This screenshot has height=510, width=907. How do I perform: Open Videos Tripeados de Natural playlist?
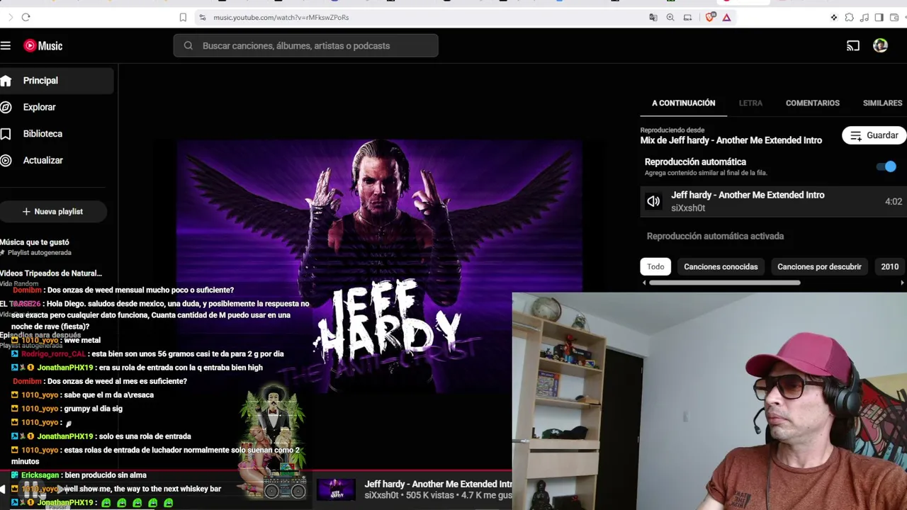51,273
